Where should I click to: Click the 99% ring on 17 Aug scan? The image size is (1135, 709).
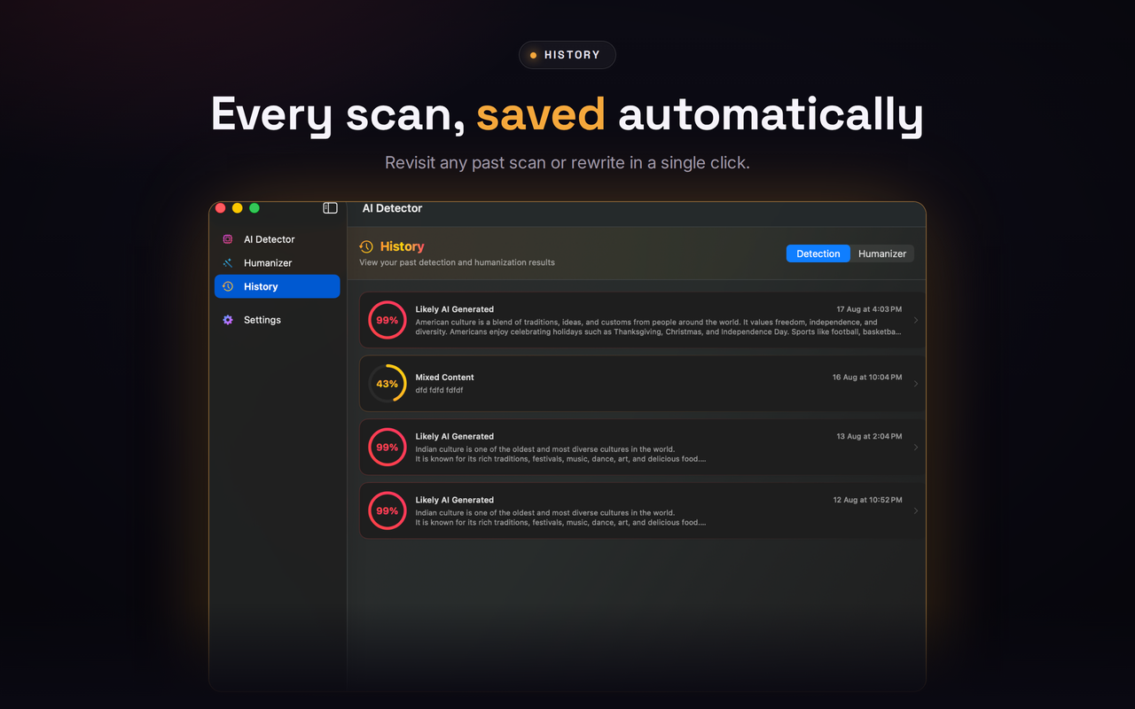tap(387, 320)
